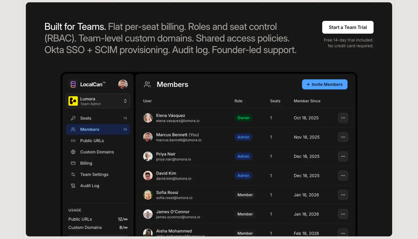Click the Members page header people icon
The height and width of the screenshot is (239, 418).
click(147, 84)
